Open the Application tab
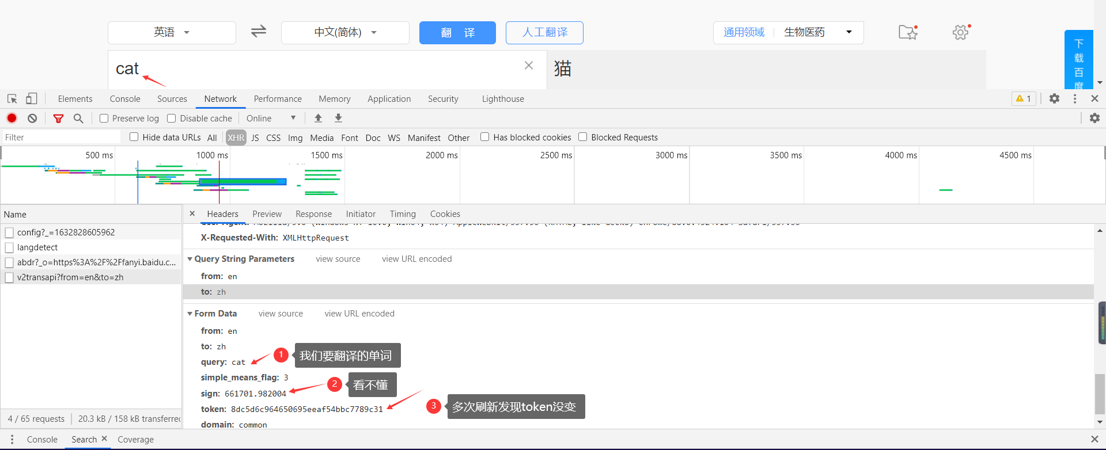Image resolution: width=1106 pixels, height=450 pixels. [389, 99]
